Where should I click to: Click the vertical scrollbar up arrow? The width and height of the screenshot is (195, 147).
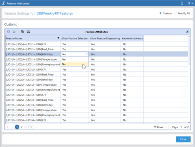(189, 37)
